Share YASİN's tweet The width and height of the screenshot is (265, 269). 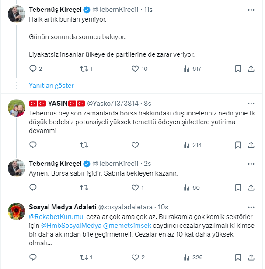point(251,145)
